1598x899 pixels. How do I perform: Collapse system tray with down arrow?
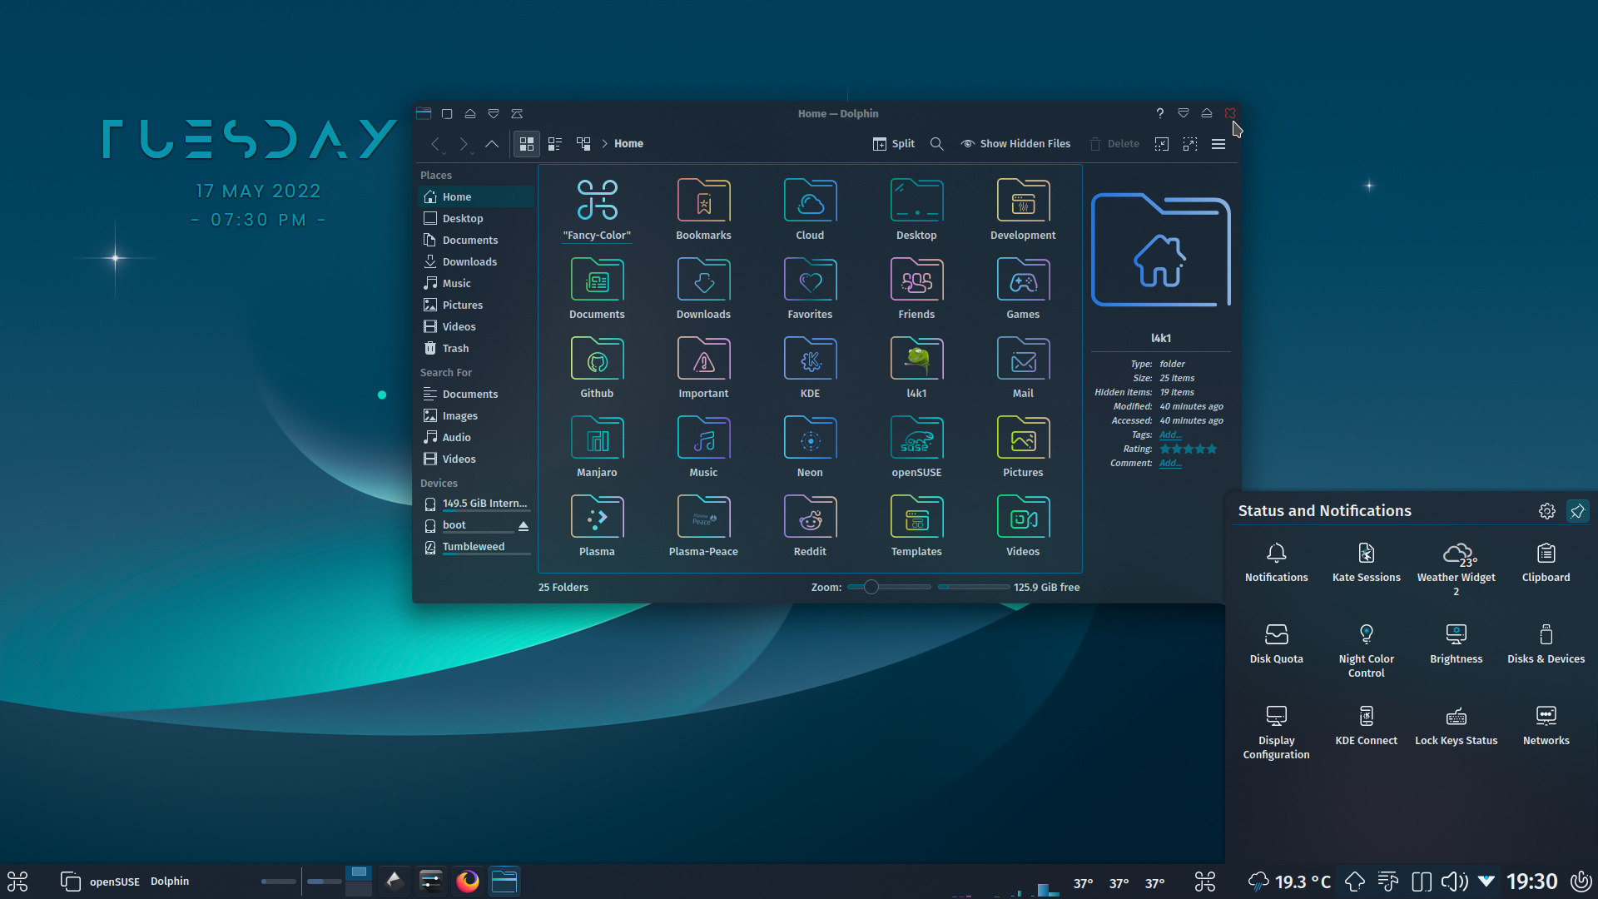[1486, 881]
